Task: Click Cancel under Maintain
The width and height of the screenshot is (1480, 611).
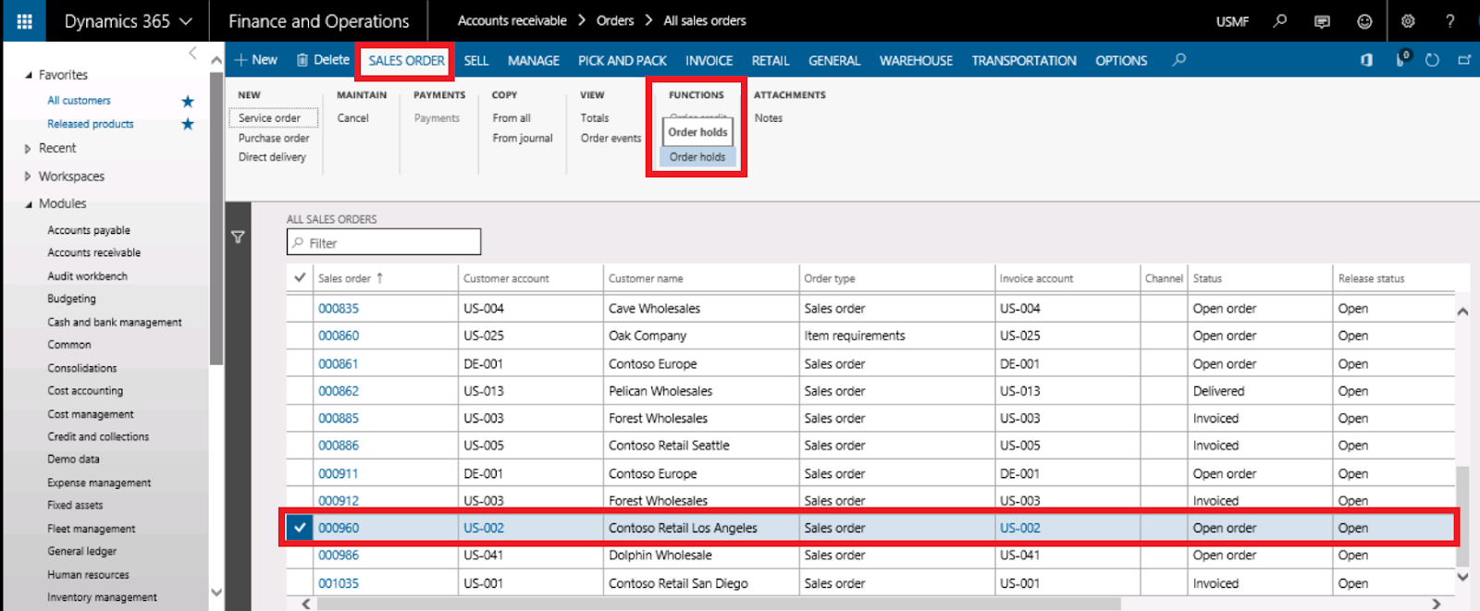Action: [352, 118]
